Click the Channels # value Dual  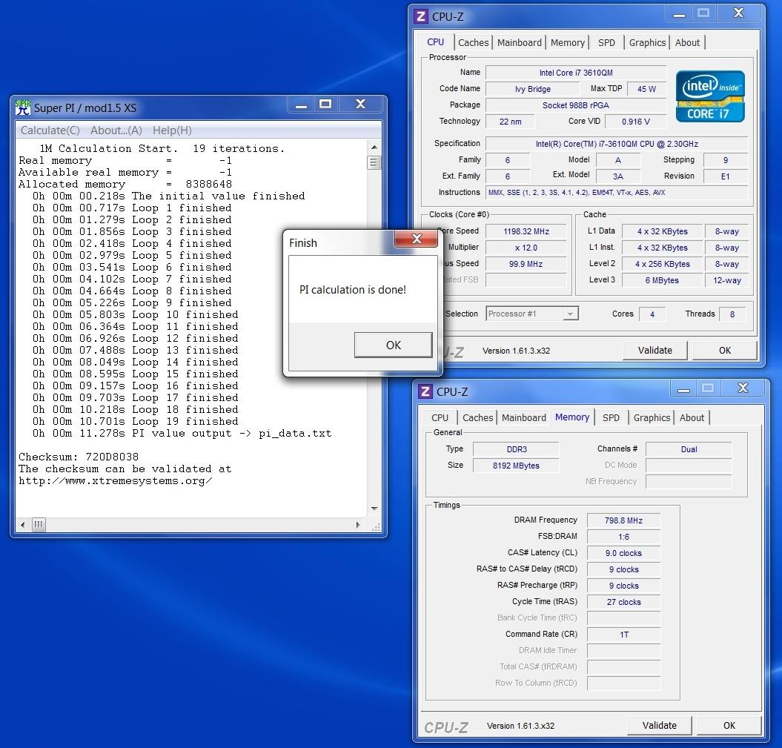pos(689,449)
